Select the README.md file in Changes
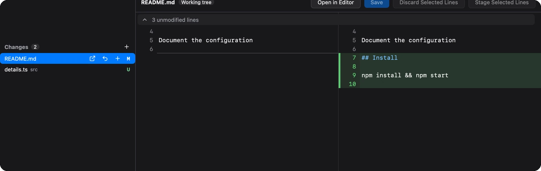Image resolution: width=541 pixels, height=171 pixels. [68, 58]
